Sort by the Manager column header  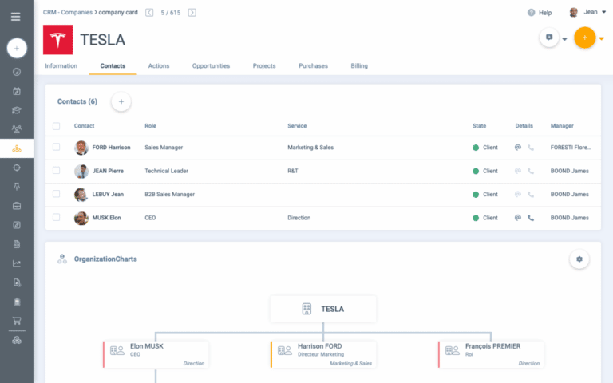click(x=562, y=126)
